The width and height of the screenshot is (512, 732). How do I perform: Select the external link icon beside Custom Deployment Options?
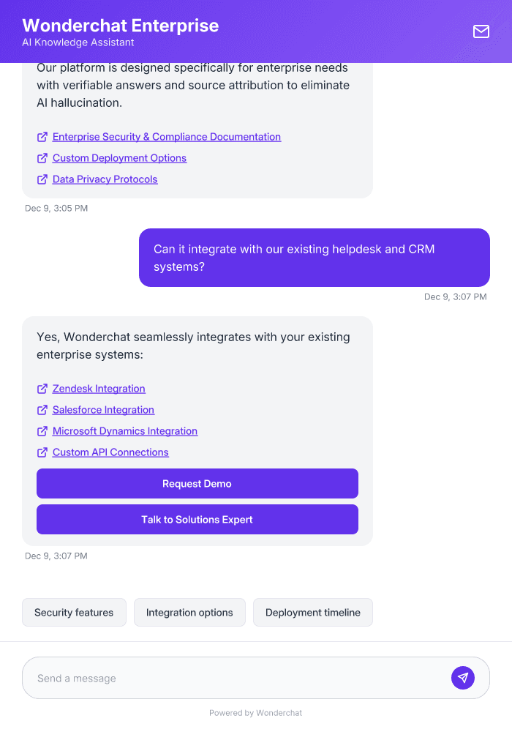click(42, 158)
